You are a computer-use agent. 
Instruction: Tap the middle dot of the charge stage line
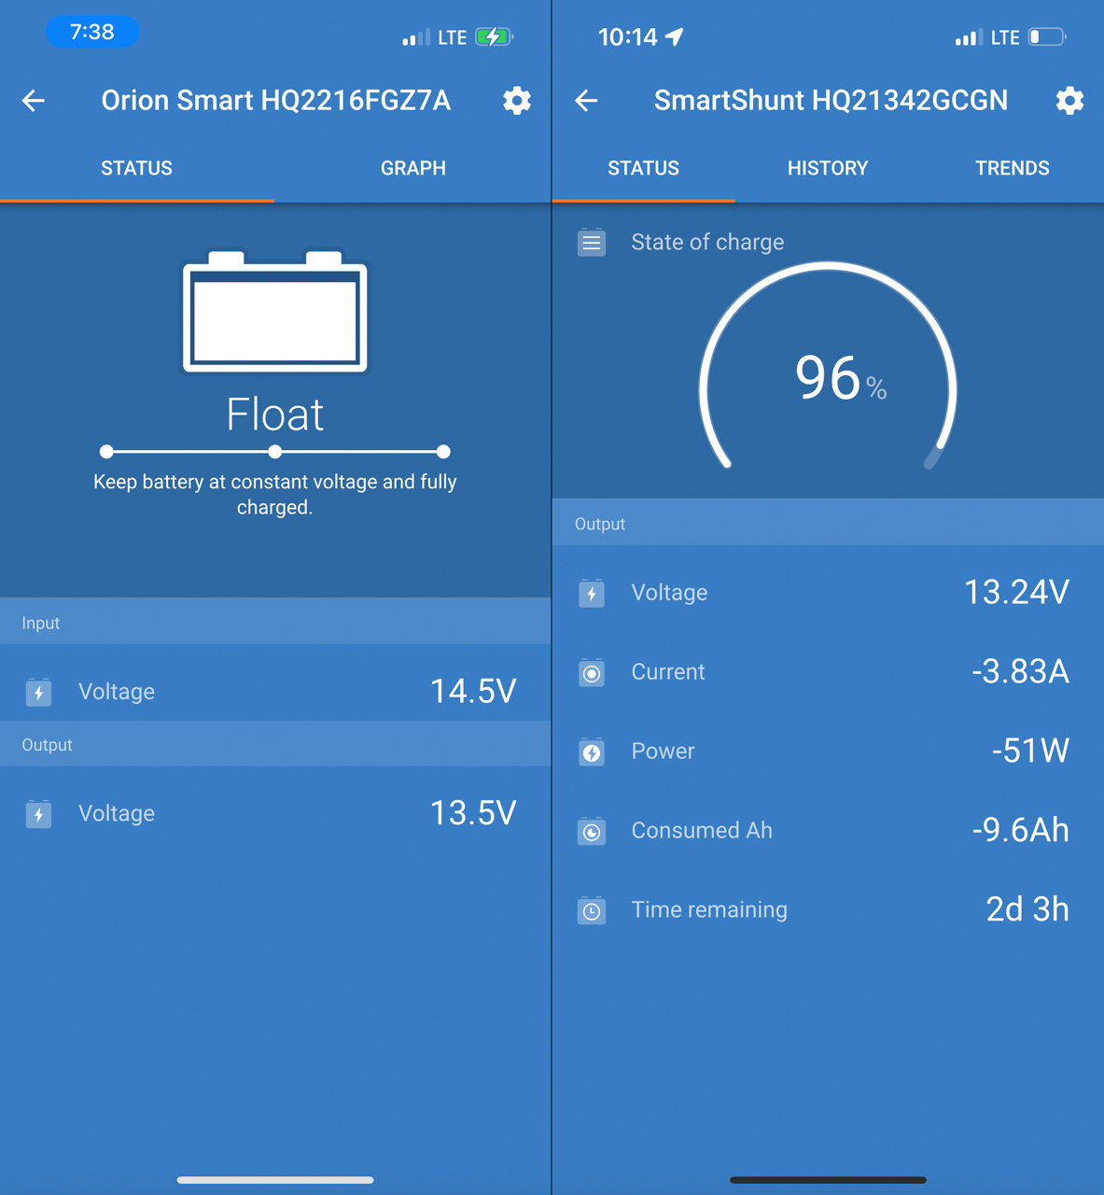point(274,452)
